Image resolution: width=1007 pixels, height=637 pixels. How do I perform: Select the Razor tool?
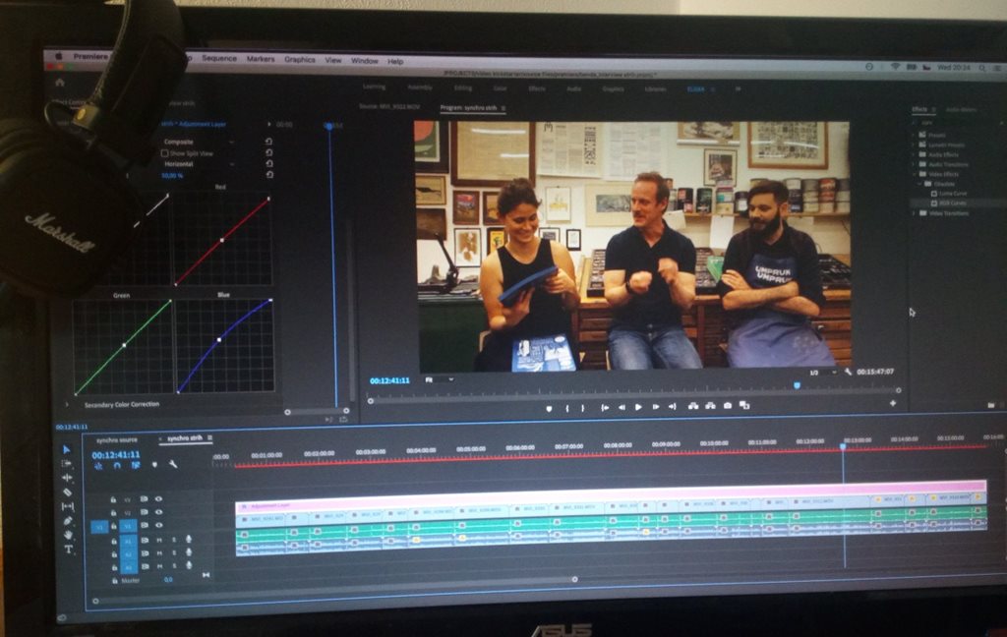pos(68,492)
